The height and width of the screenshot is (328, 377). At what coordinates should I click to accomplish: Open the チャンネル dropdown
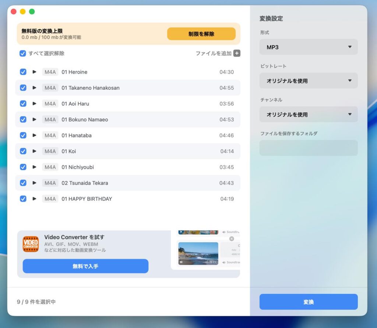point(309,115)
